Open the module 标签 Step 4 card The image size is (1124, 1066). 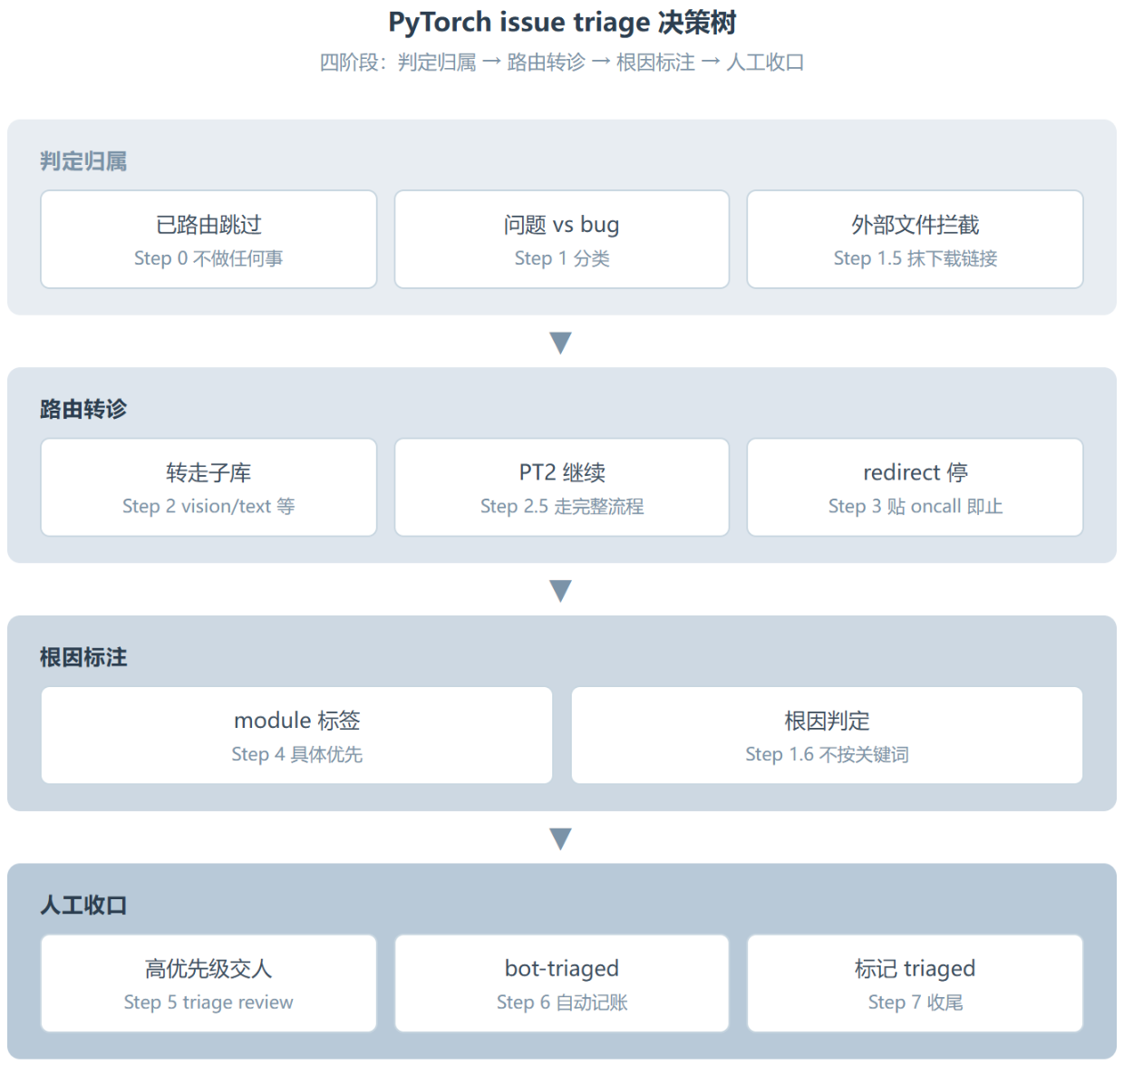(x=296, y=735)
